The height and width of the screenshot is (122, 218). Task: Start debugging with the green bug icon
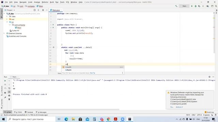(x=196, y=6)
